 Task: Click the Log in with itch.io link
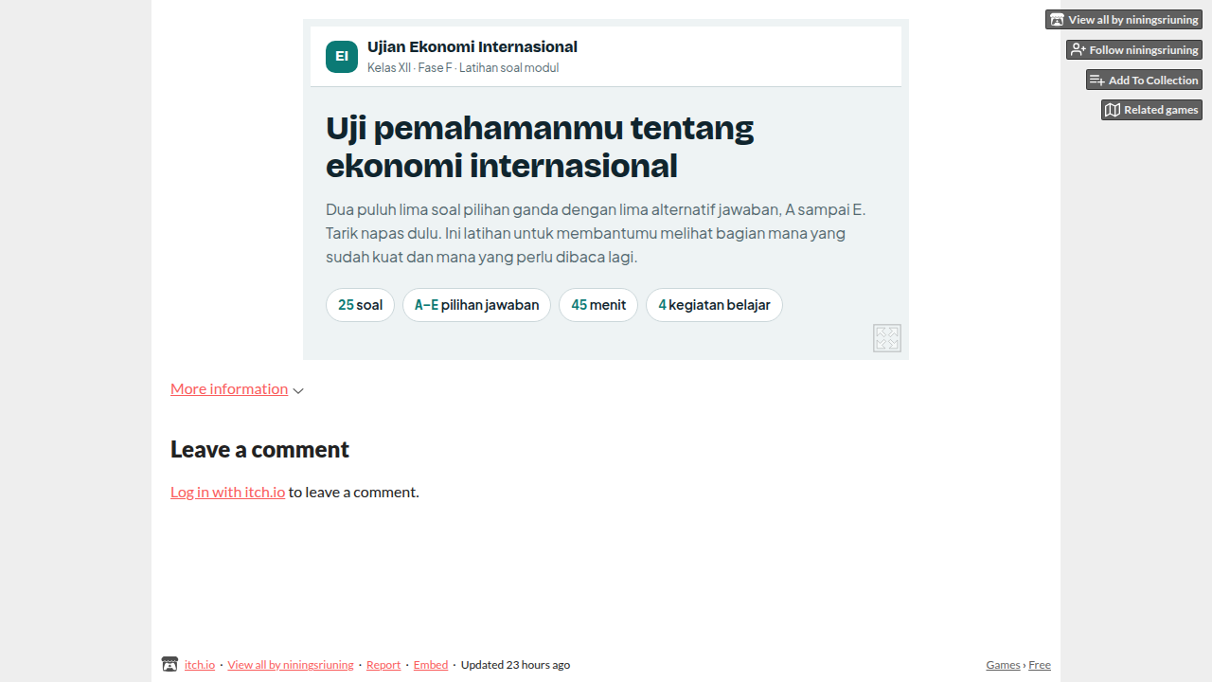[x=227, y=493]
